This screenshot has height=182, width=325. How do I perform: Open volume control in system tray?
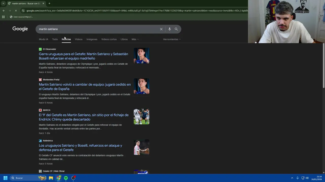tap(307, 178)
